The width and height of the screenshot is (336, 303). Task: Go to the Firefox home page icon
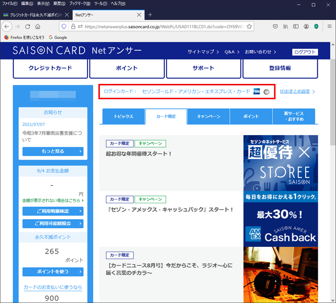38,26
